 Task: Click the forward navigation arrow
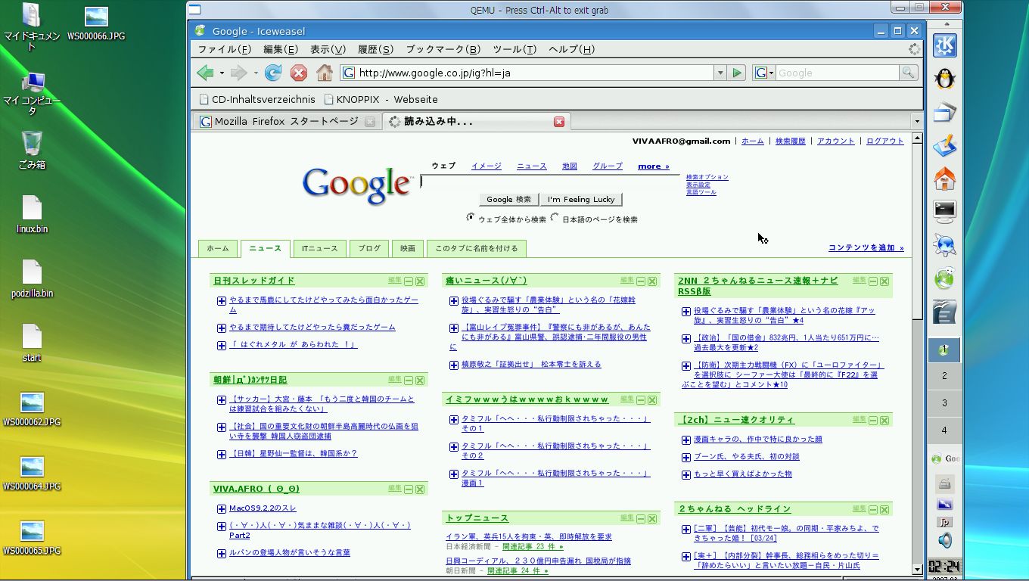238,73
